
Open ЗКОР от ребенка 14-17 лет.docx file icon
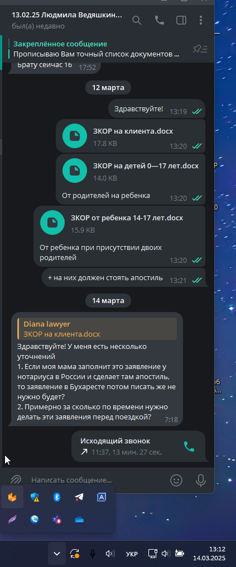click(52, 223)
